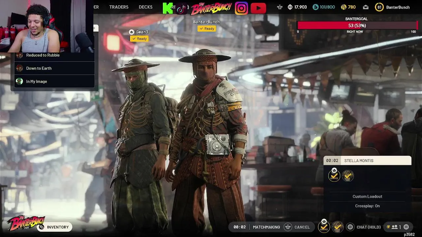Toggle Gman3's Ready status badge
This screenshot has height=237, width=422.
click(x=139, y=39)
